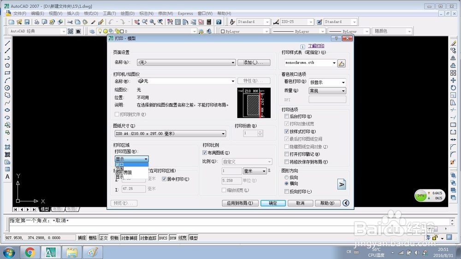Click the New drawing icon

point(12,22)
